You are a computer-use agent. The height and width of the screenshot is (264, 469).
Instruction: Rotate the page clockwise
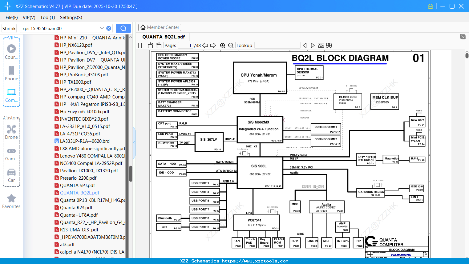(159, 45)
